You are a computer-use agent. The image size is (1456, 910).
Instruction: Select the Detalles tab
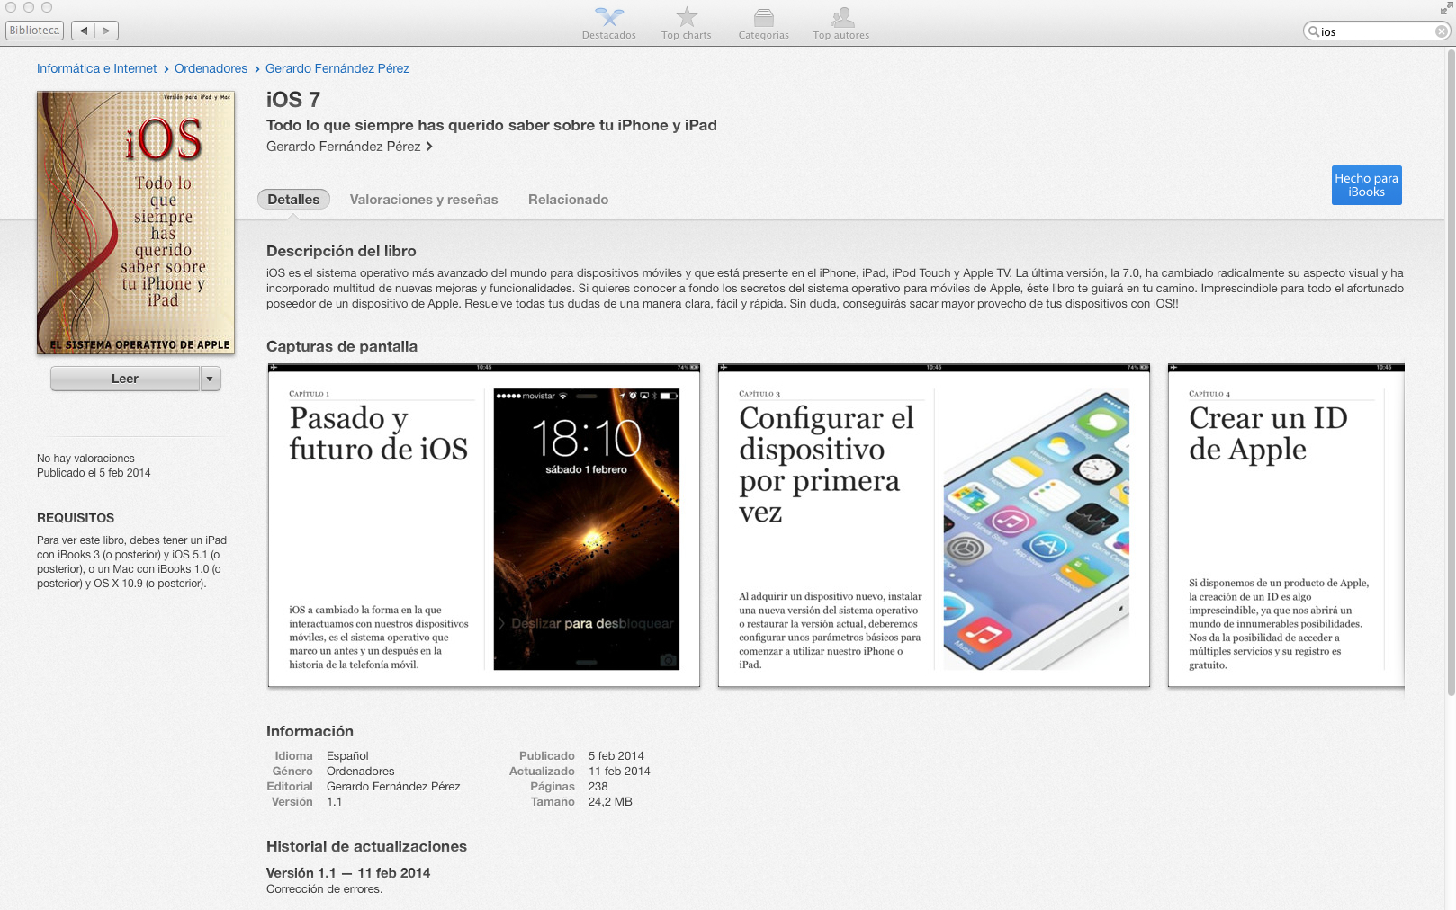293,200
